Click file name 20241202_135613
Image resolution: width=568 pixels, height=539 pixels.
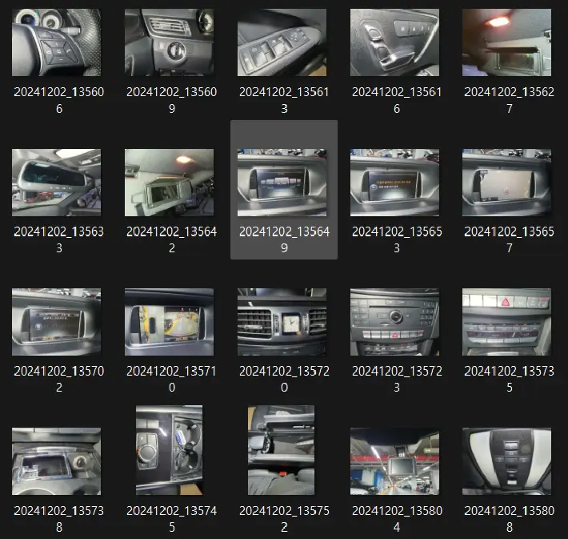[284, 100]
